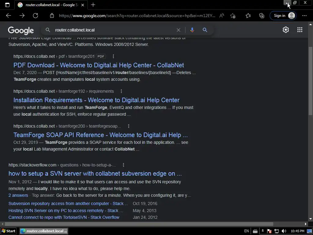Select the address bar URL
The width and height of the screenshot is (313, 235).
click(137, 16)
